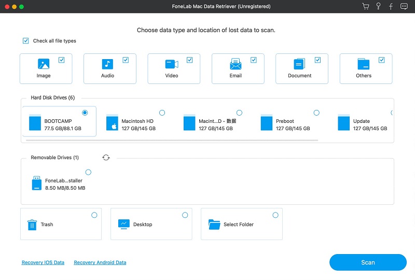Click the Trash bin icon
The image size is (415, 280).
pos(32,225)
